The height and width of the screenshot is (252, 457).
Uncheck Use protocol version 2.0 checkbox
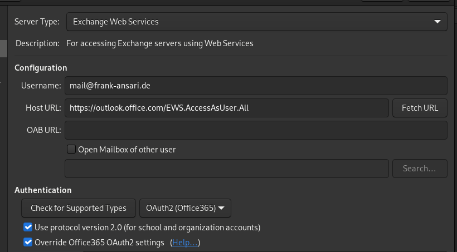coord(28,227)
